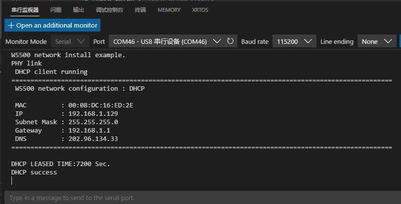The image size is (401, 204).
Task: Click the Baud rate label
Action: point(255,41)
